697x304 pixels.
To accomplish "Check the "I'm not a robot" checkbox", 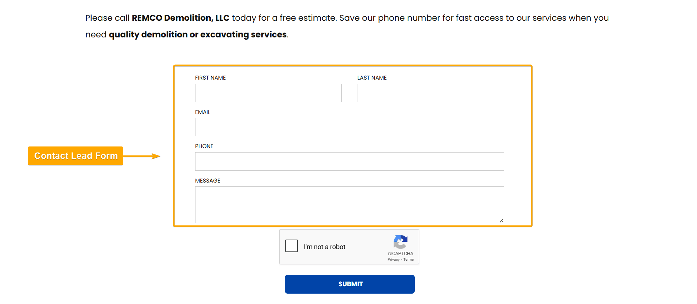I will pos(292,245).
